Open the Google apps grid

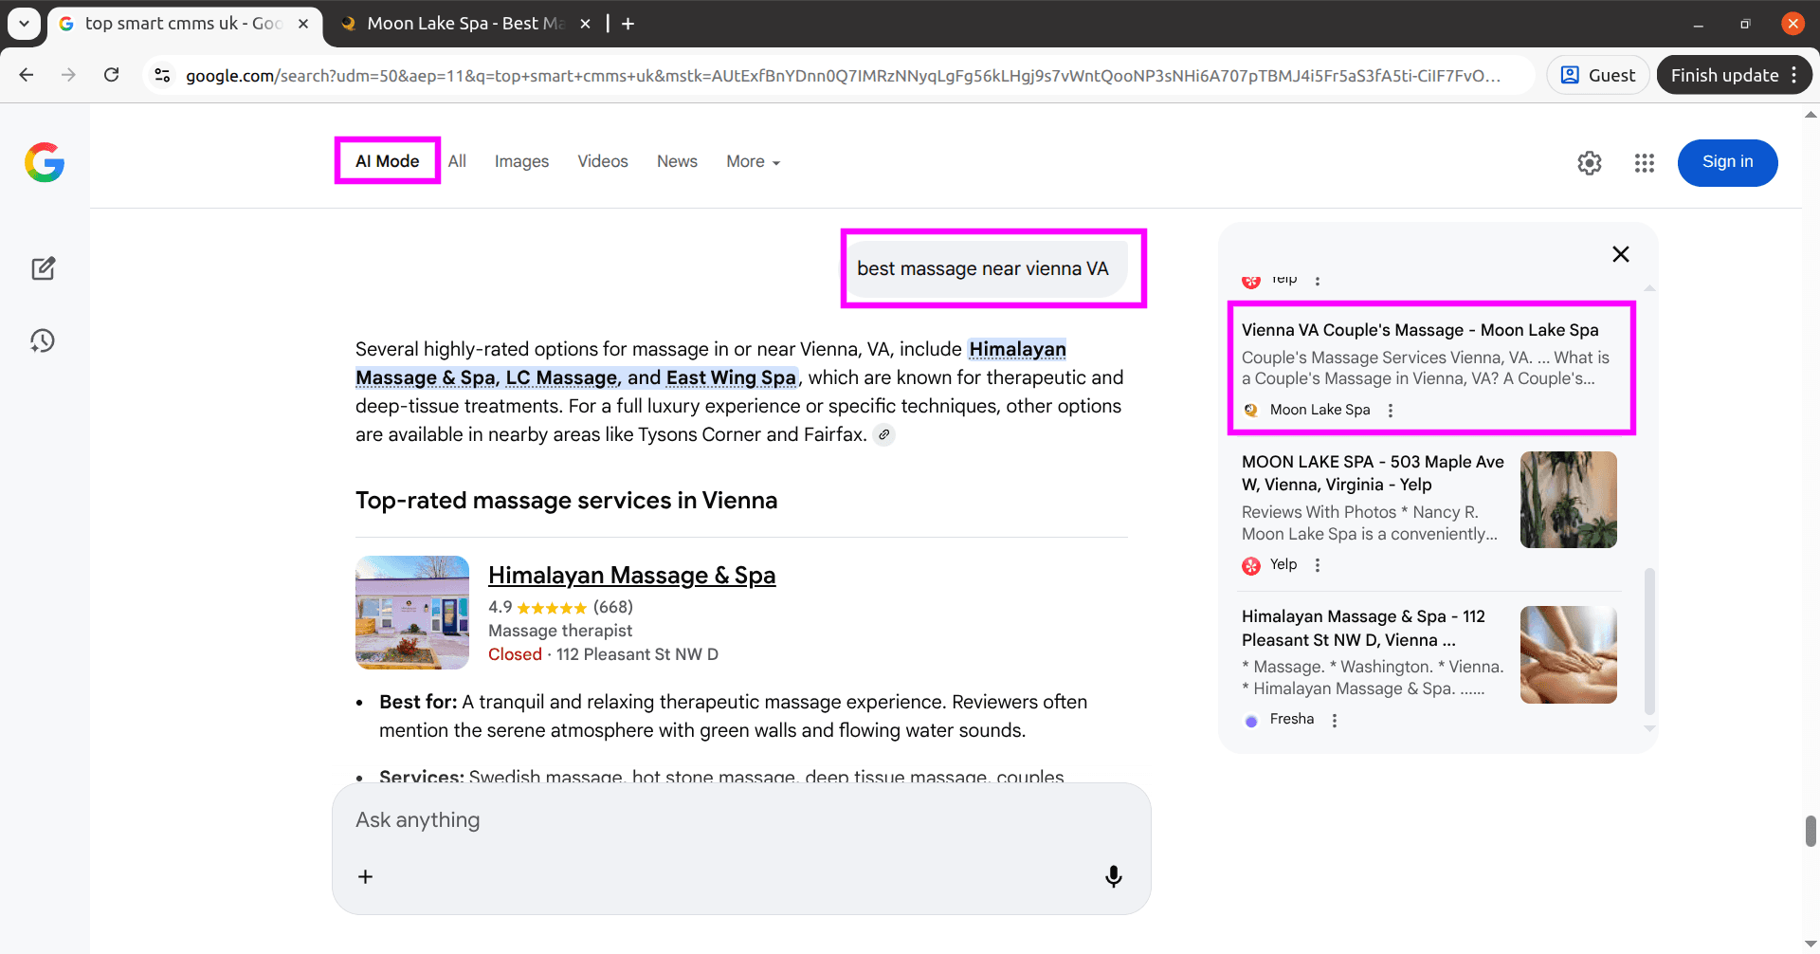tap(1645, 162)
